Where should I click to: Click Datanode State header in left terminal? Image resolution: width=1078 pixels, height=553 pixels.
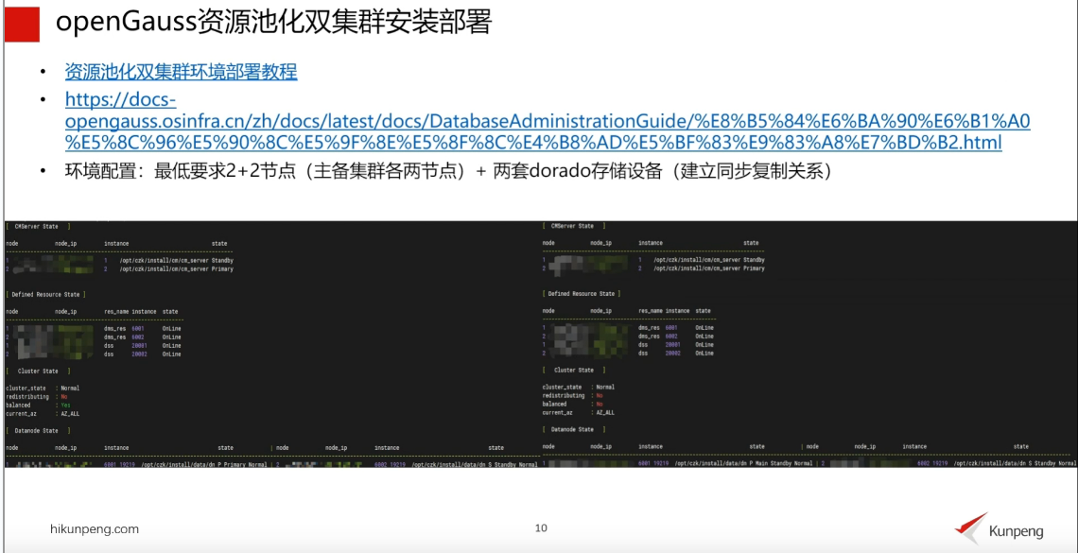(x=37, y=431)
